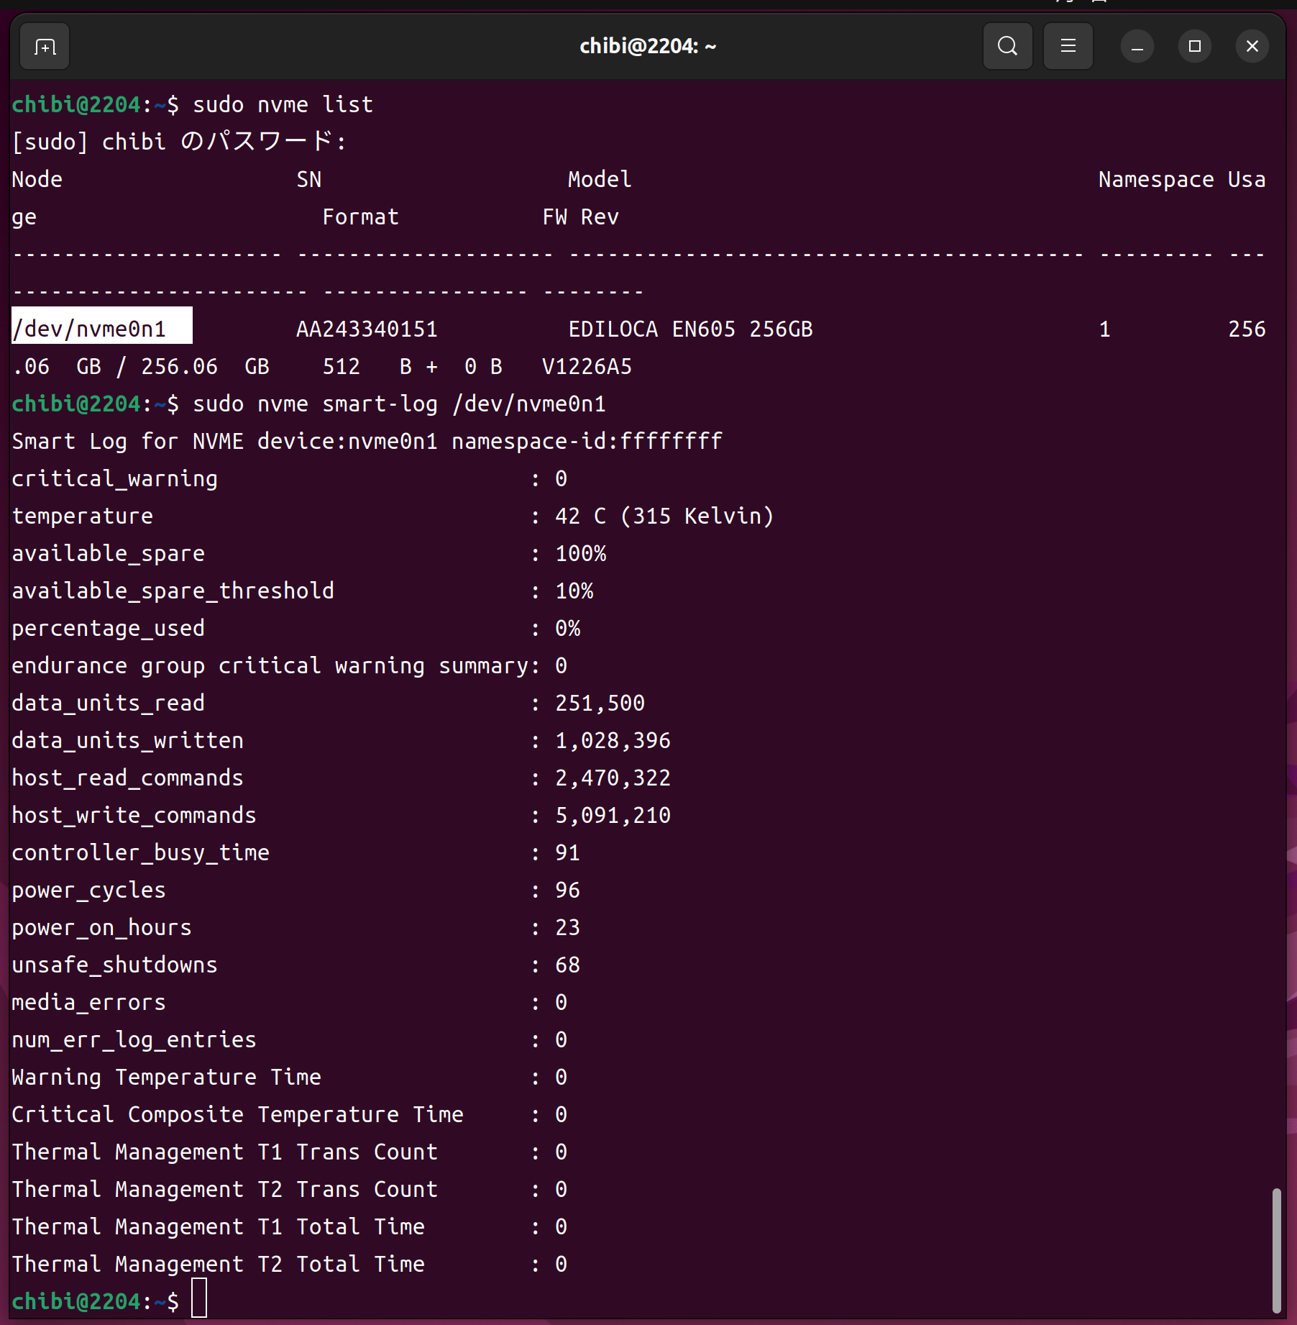The height and width of the screenshot is (1325, 1297).
Task: Click the sudo nvme list command text
Action: click(283, 104)
